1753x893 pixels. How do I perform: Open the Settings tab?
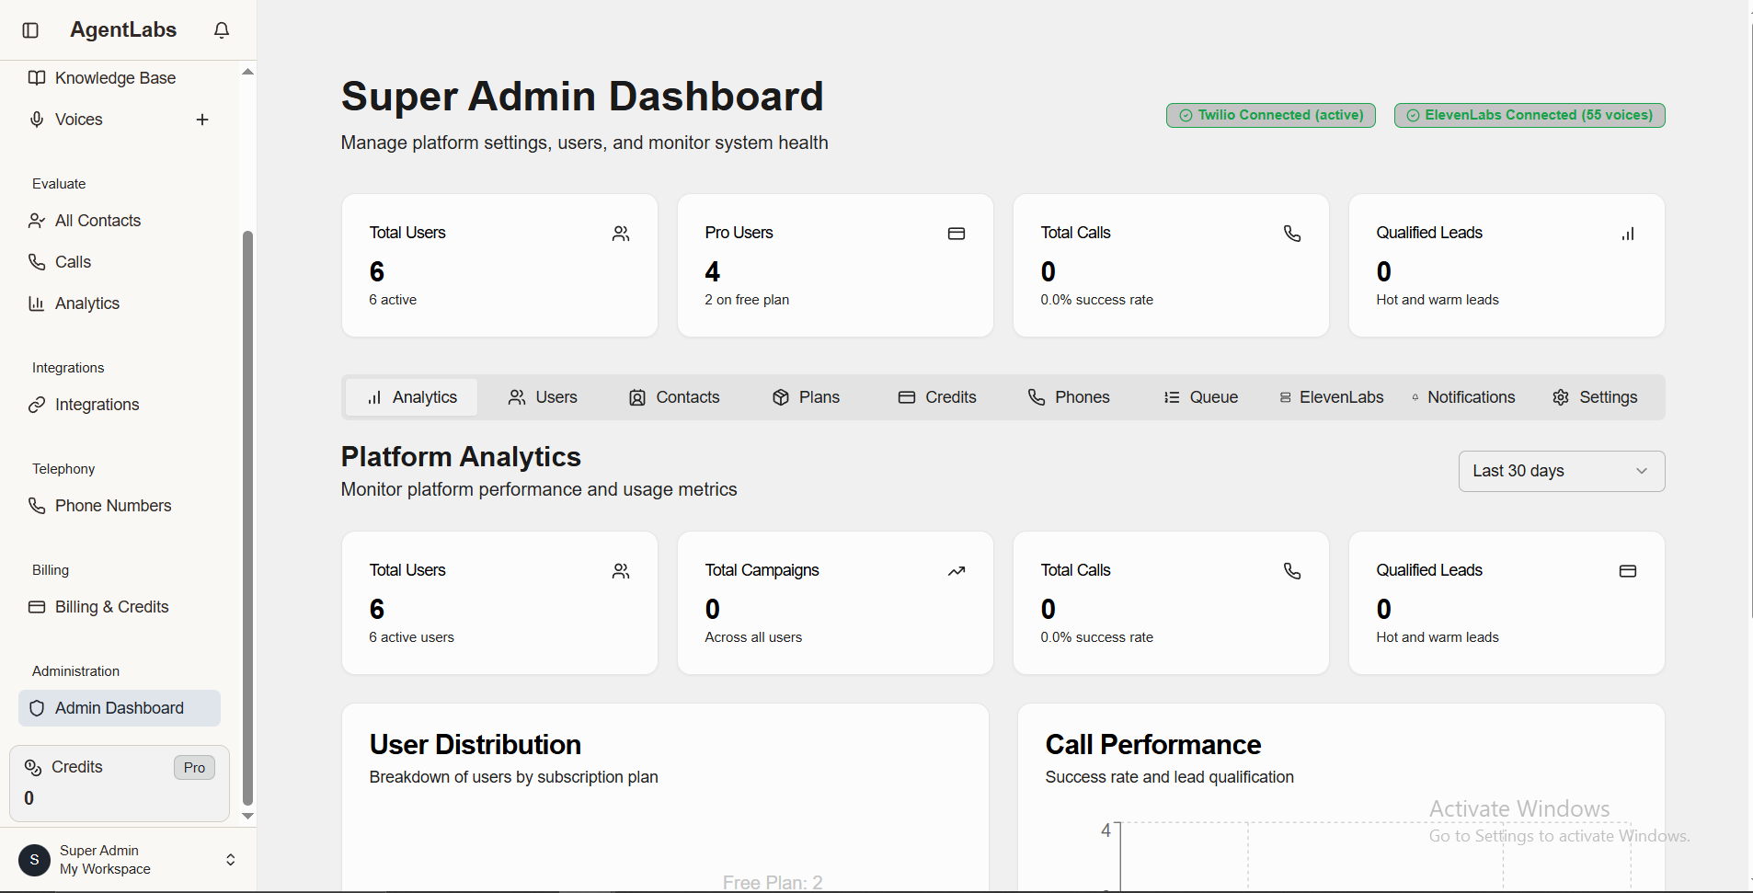point(1596,396)
